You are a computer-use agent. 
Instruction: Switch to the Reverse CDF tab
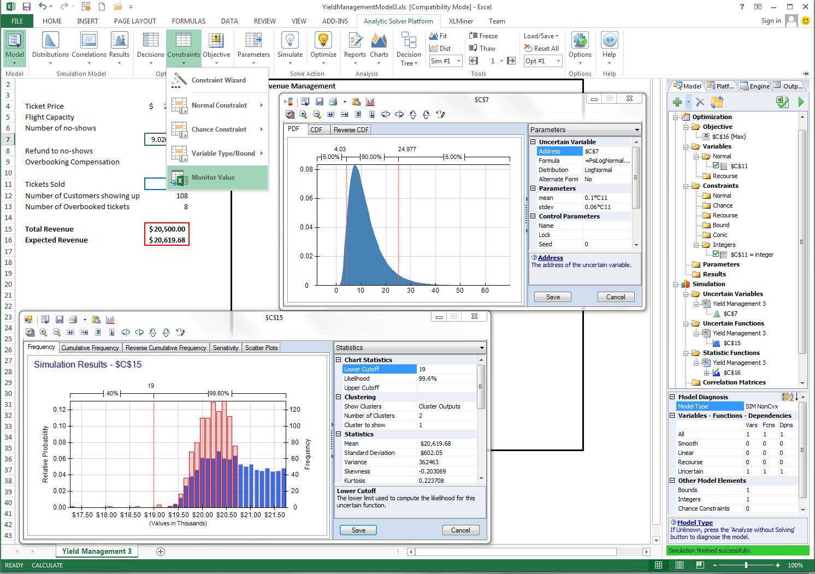tap(351, 130)
